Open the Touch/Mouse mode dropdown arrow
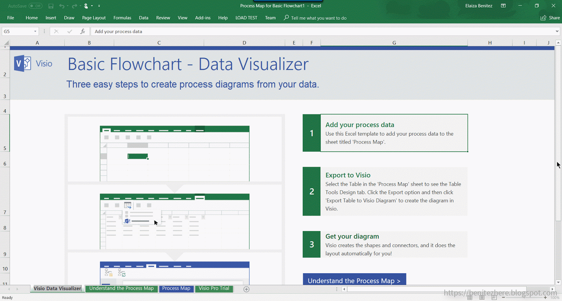The height and width of the screenshot is (301, 562). (x=92, y=6)
